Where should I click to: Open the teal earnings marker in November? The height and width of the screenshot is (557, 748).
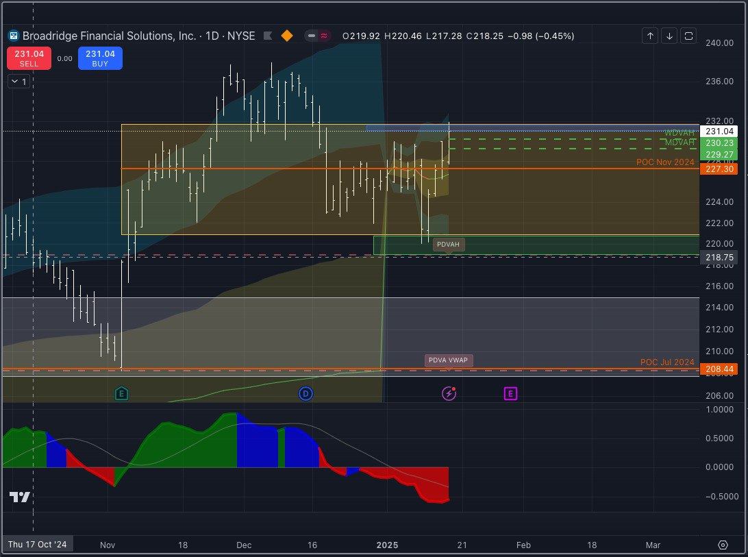pos(122,393)
